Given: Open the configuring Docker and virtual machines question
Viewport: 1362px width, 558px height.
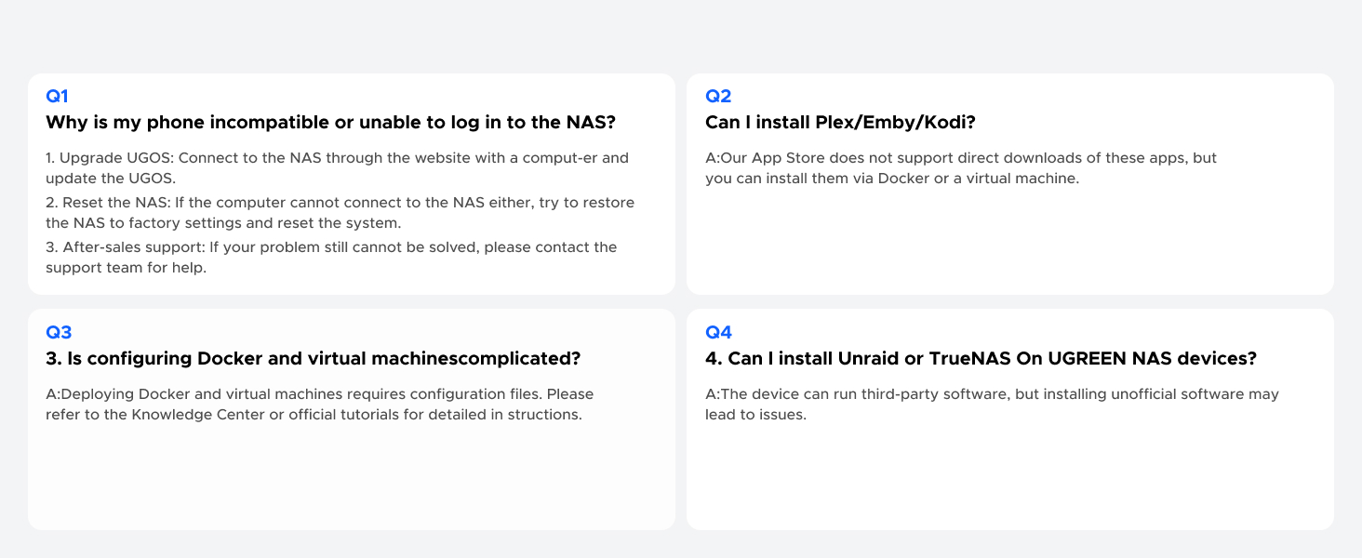Looking at the screenshot, I should (313, 359).
